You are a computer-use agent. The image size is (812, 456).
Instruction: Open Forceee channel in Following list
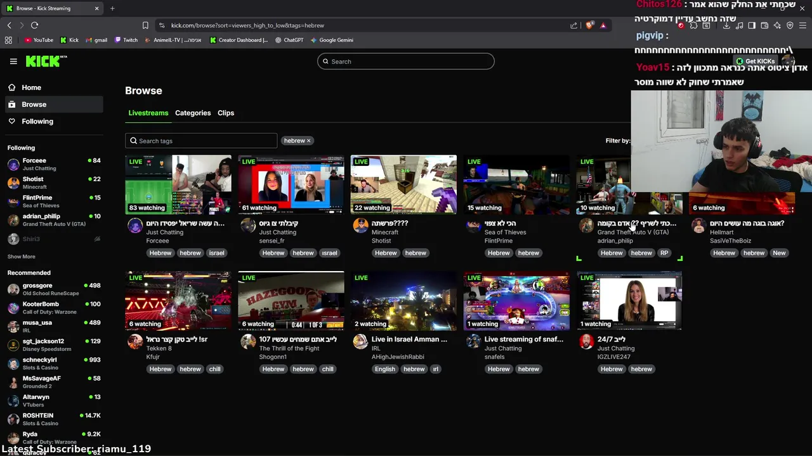(53, 164)
